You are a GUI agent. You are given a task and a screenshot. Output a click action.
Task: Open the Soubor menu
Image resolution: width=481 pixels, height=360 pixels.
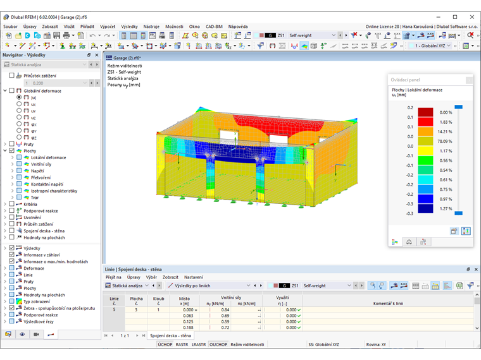pyautogui.click(x=10, y=27)
